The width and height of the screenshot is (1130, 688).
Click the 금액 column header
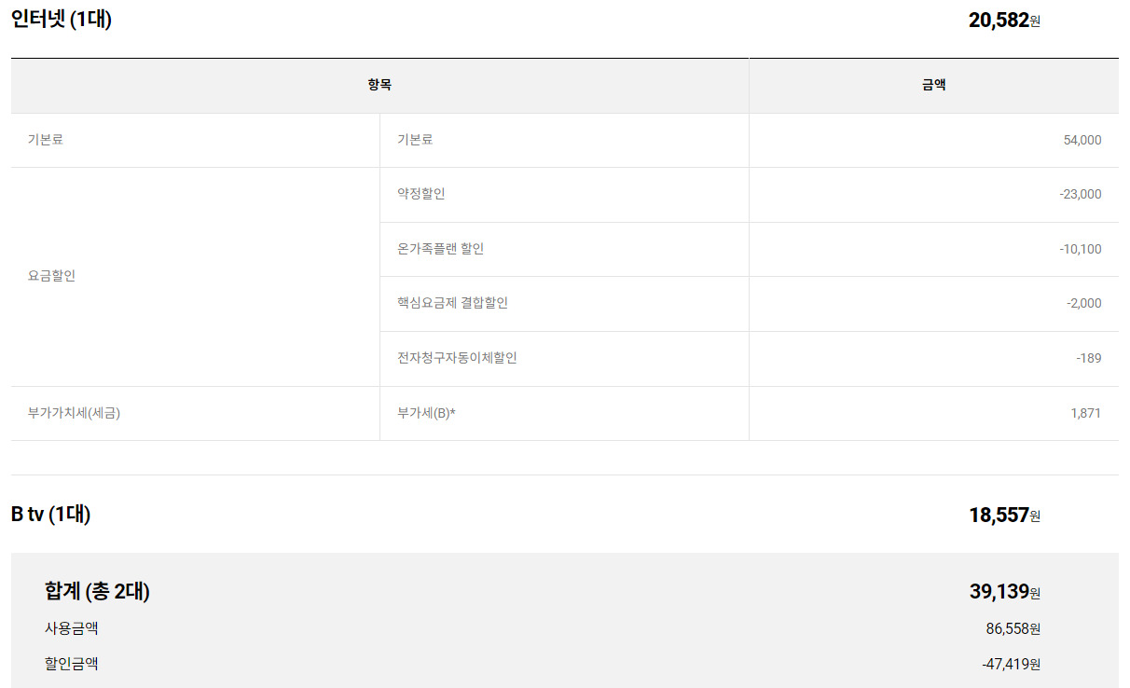[x=933, y=85]
